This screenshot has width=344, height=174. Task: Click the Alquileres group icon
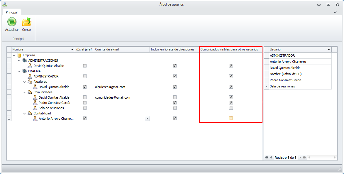point(30,82)
